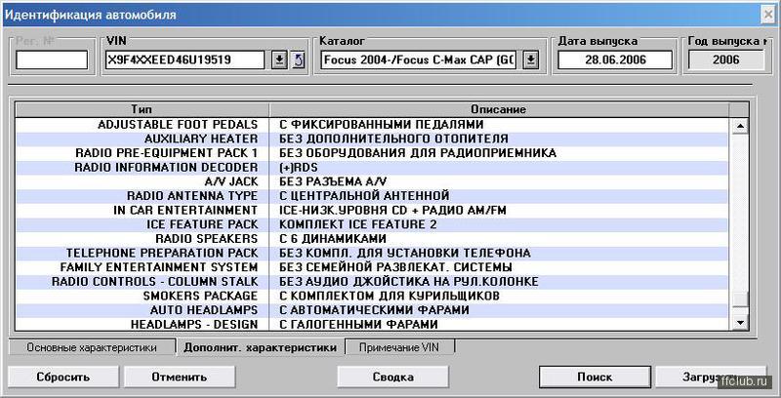Click description С АВТОМАТИЧЕСКИМИ ФАРАМИ
Screen dimensions: 781x398
[374, 310]
